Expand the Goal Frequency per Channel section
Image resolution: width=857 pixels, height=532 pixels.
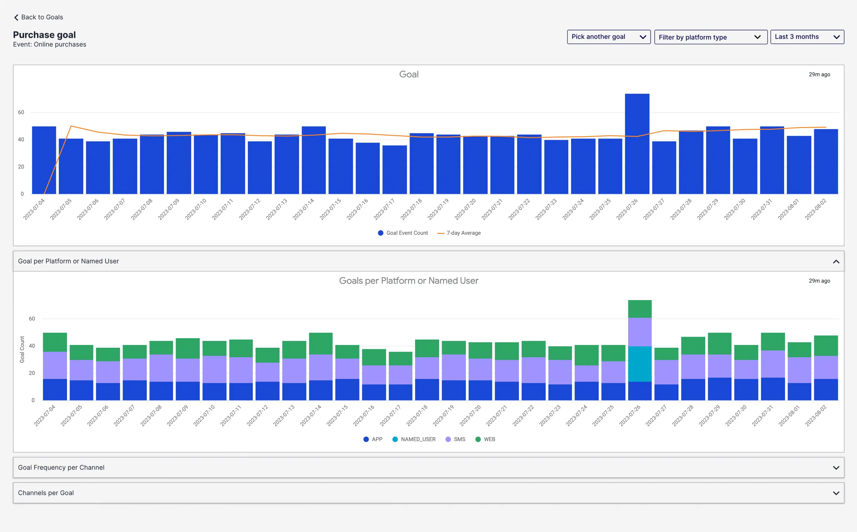point(836,468)
